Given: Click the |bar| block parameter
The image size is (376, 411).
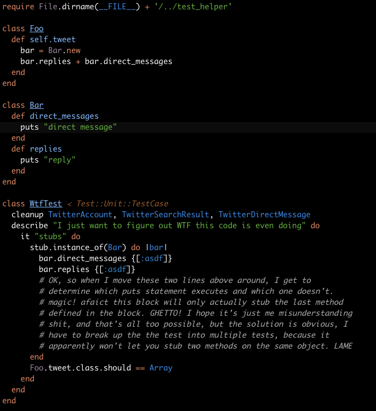Looking at the screenshot, I should 156,247.
